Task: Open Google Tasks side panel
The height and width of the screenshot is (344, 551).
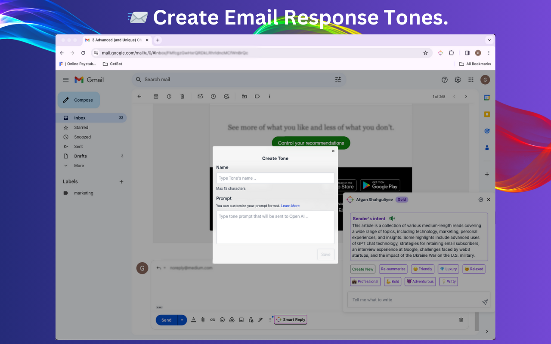Action: (487, 131)
